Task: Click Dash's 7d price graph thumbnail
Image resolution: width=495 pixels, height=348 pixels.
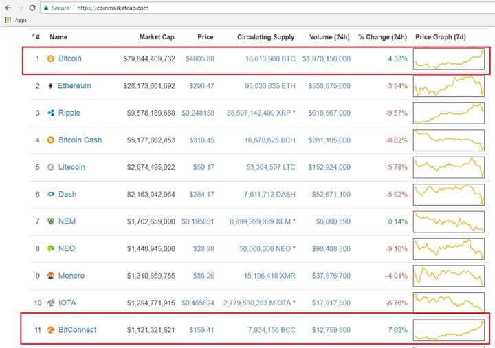Action: click(448, 195)
